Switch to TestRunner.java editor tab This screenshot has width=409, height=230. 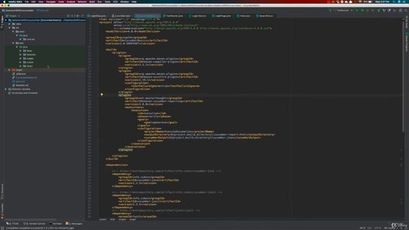tap(174, 16)
